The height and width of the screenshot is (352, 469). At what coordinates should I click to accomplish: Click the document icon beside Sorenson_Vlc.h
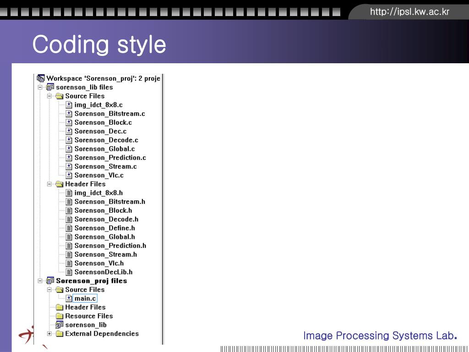click(x=69, y=264)
